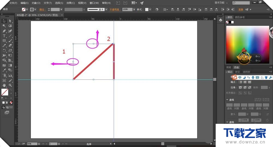The height and width of the screenshot is (147, 273).
Task: Select the Selection (black arrow) tool
Action: pyautogui.click(x=4, y=21)
